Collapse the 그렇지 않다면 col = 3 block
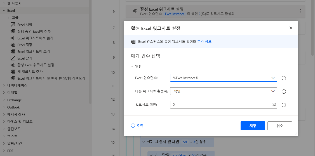Image resolution: width=315 pixels, height=156 pixels. [x=144, y=142]
